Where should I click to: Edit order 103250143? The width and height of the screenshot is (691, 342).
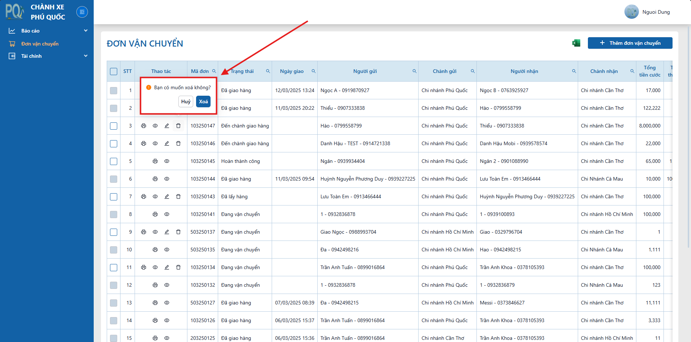pos(167,196)
